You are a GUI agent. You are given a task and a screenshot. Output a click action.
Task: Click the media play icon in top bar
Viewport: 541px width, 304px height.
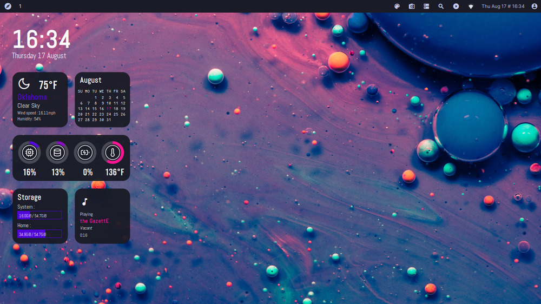tap(456, 6)
